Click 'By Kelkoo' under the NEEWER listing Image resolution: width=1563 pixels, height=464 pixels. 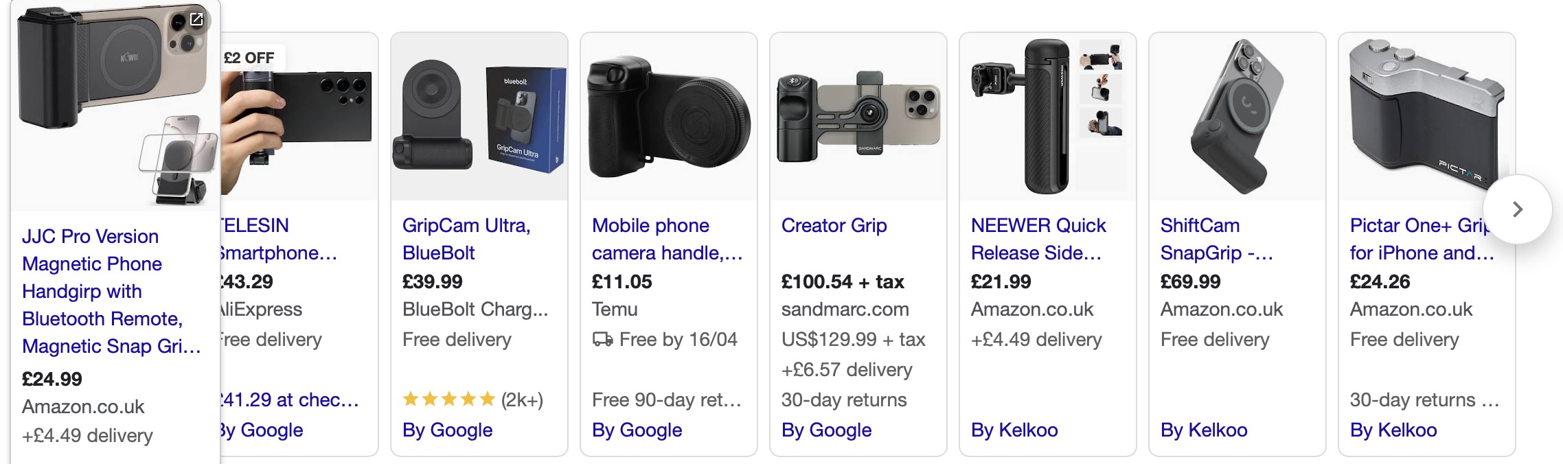[1014, 430]
